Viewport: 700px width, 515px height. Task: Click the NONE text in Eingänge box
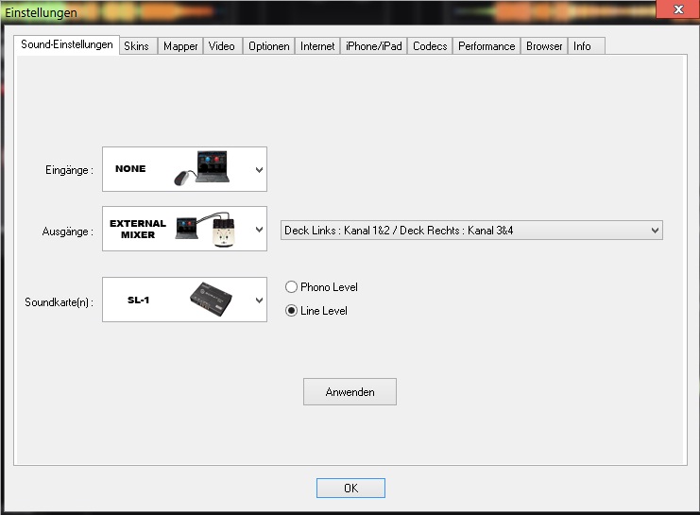[x=130, y=168]
